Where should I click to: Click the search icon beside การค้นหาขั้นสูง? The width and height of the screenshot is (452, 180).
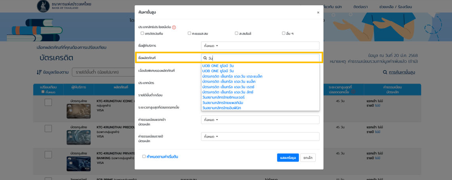point(385,72)
